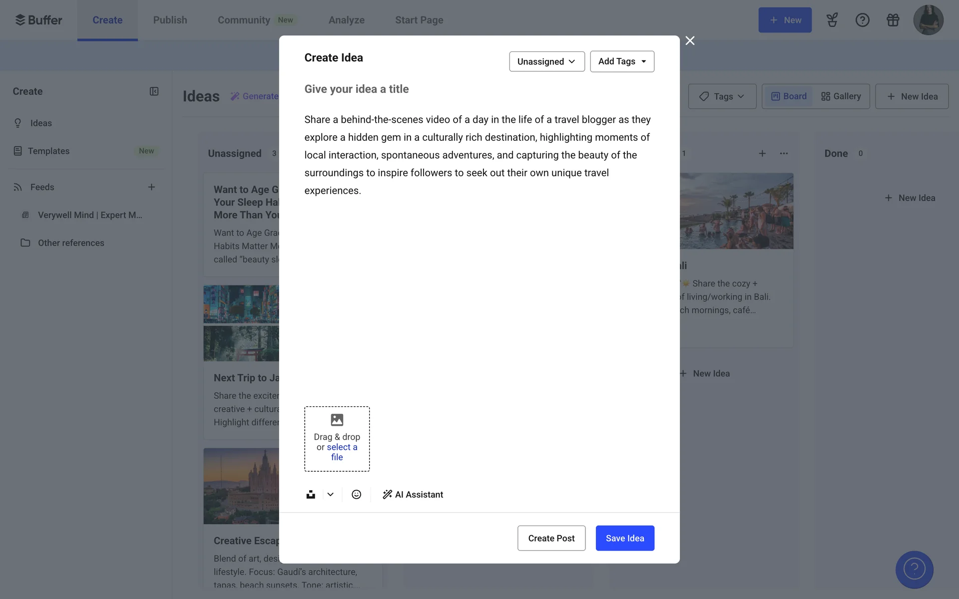959x599 pixels.
Task: Click the emoji picker smiley icon
Action: click(x=356, y=494)
